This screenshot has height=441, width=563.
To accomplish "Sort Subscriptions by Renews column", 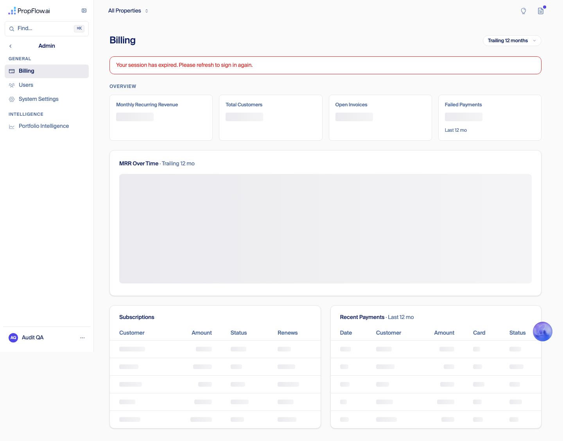I will pos(288,333).
